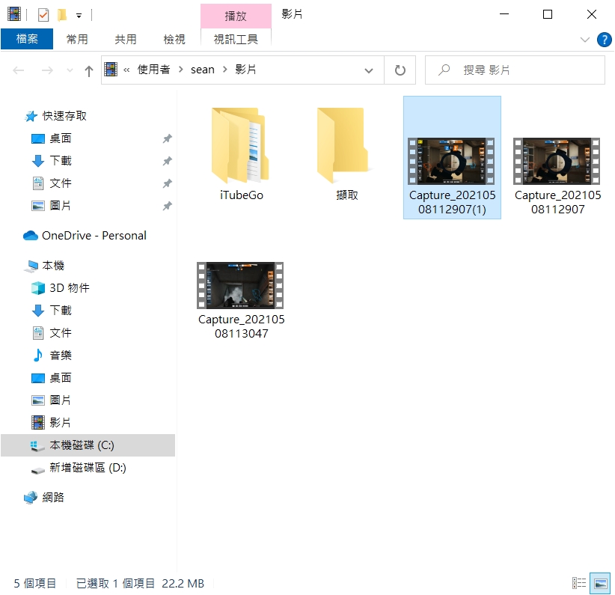Expand the ribbon with the chevron

pos(585,40)
